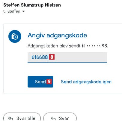The width and height of the screenshot is (122, 121).
Task: Open sender Steffen Slumstrup Nielsen's contact name
Action: click(32, 5)
